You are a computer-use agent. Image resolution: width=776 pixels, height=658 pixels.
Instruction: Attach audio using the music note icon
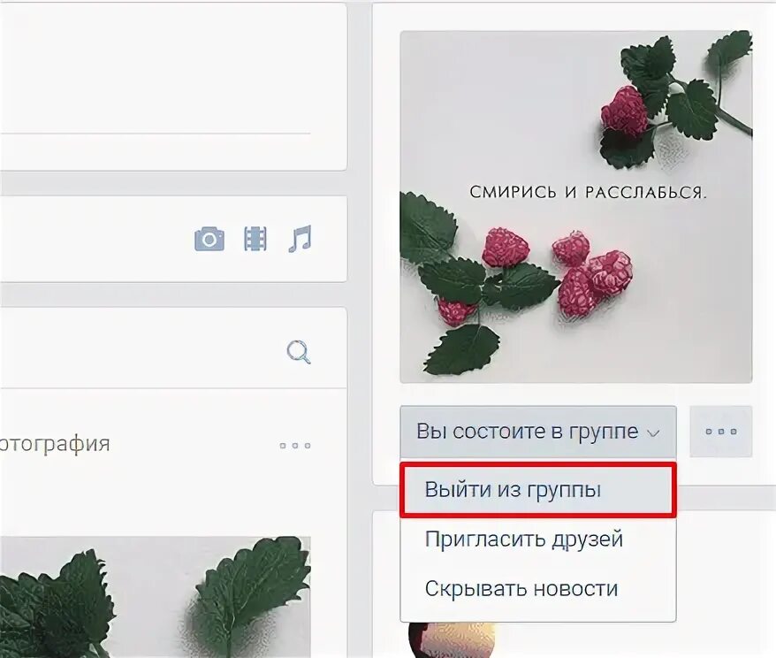(x=300, y=239)
